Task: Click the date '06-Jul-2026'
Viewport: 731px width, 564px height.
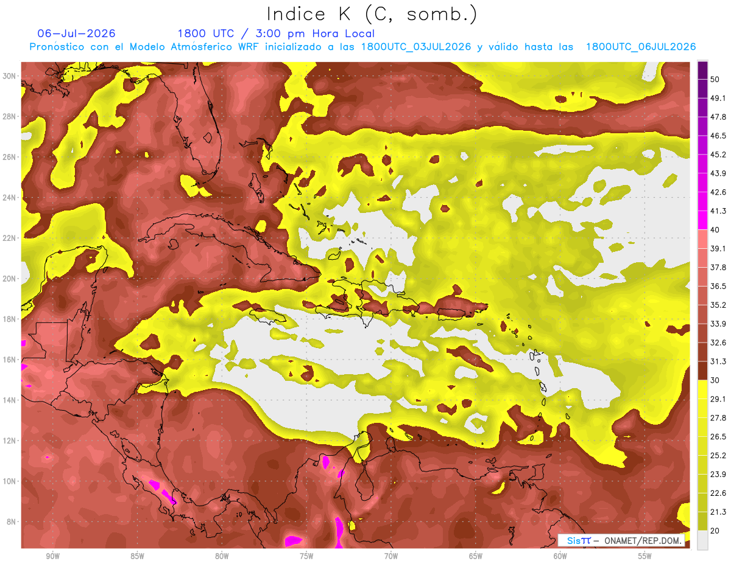Action: click(76, 33)
